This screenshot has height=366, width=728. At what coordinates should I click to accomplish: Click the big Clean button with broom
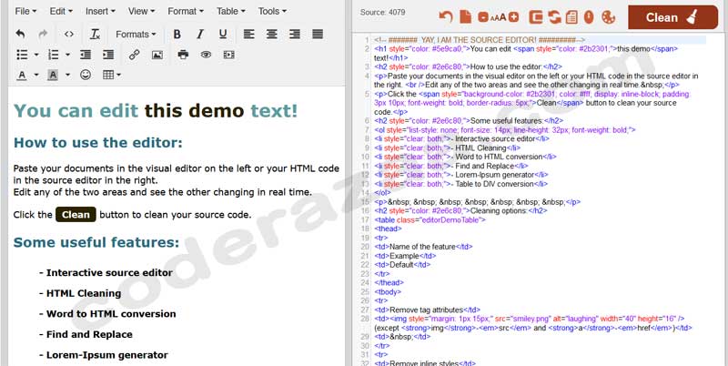pos(672,17)
